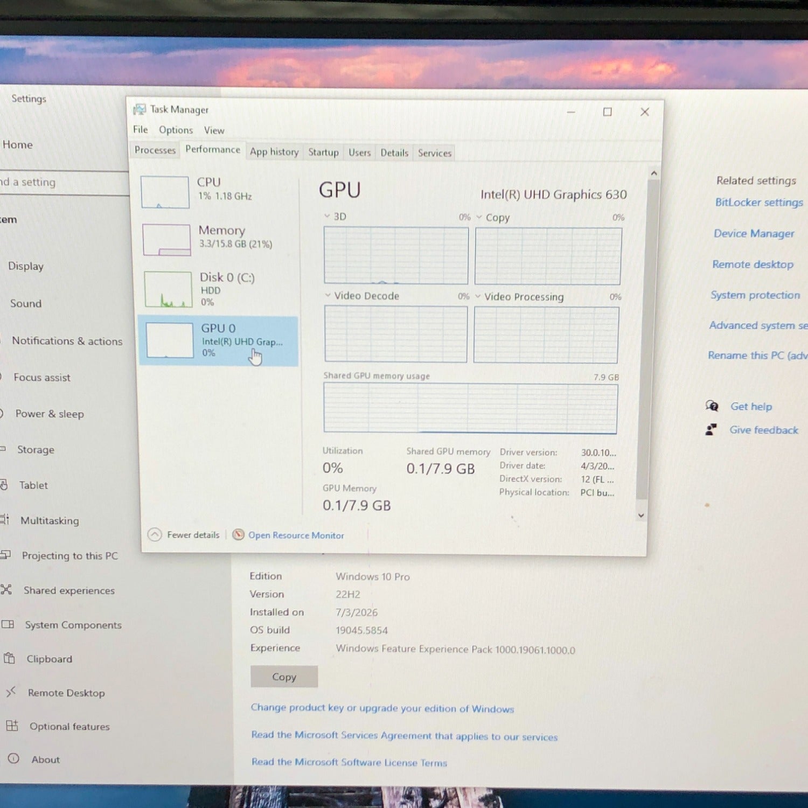
Task: Click the Task Manager vertical scrollbar down arrow
Action: (x=641, y=516)
